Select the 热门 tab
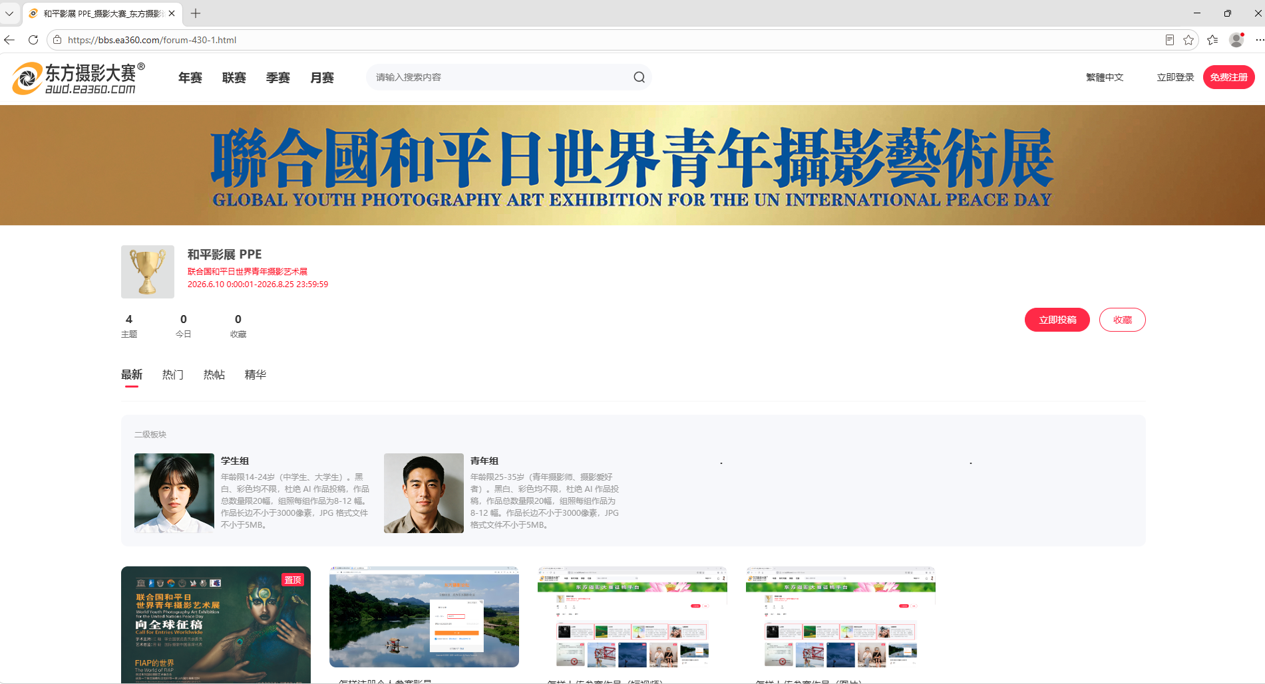 click(173, 375)
